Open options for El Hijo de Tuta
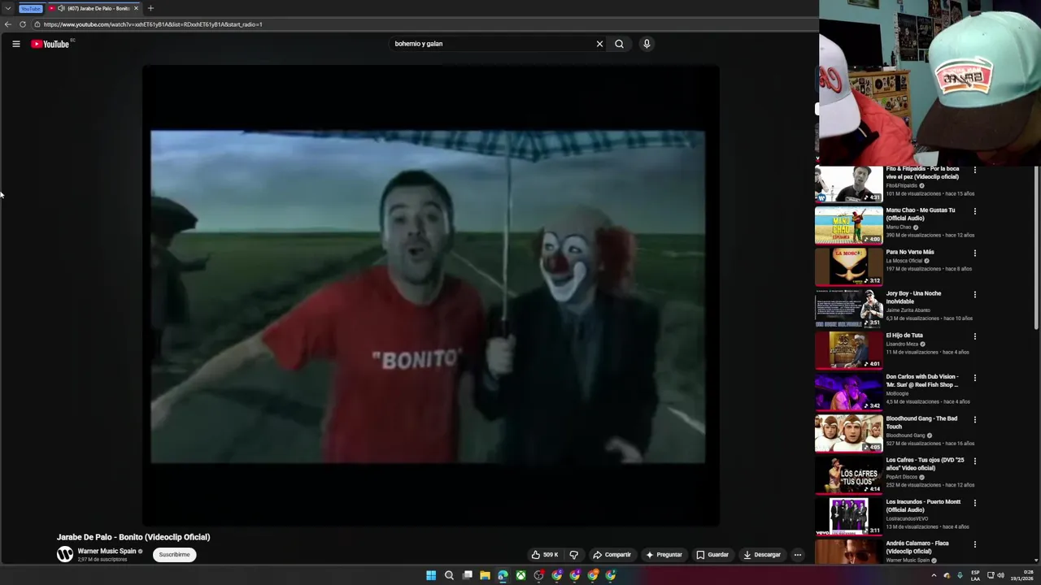1041x585 pixels. (974, 336)
